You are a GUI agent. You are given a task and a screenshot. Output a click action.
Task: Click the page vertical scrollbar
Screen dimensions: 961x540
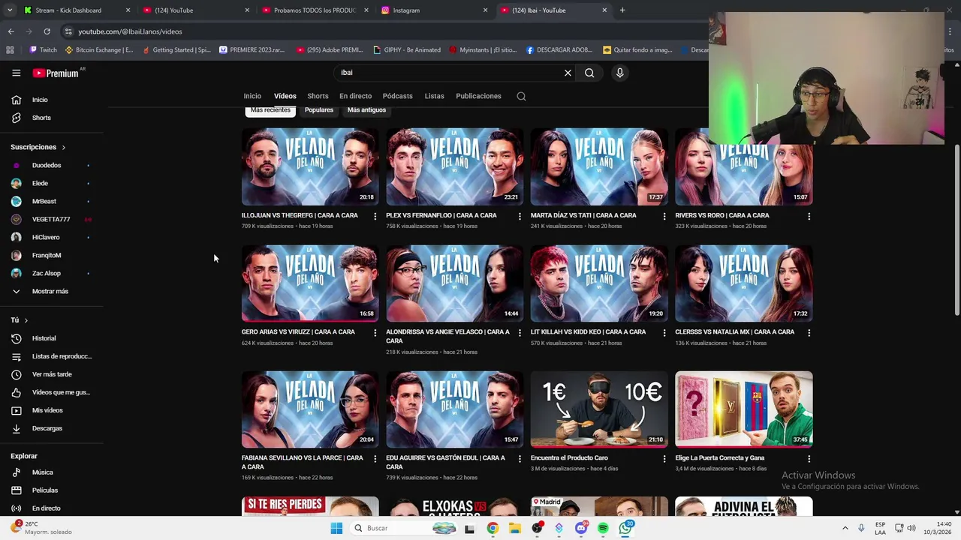[956, 229]
